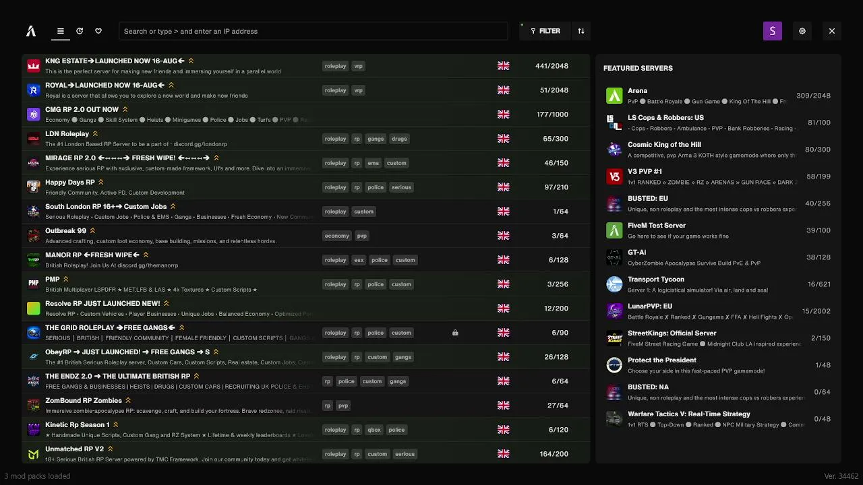The image size is (863, 485).
Task: Click '3 mod packs loaded' status text
Action: [x=37, y=476]
